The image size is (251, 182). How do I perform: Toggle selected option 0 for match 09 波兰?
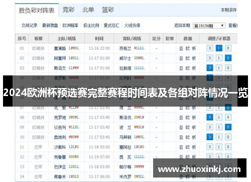[x=228, y=127]
